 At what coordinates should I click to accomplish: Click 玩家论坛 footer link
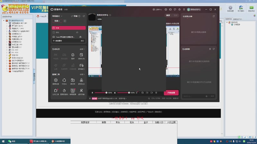click(x=98, y=112)
